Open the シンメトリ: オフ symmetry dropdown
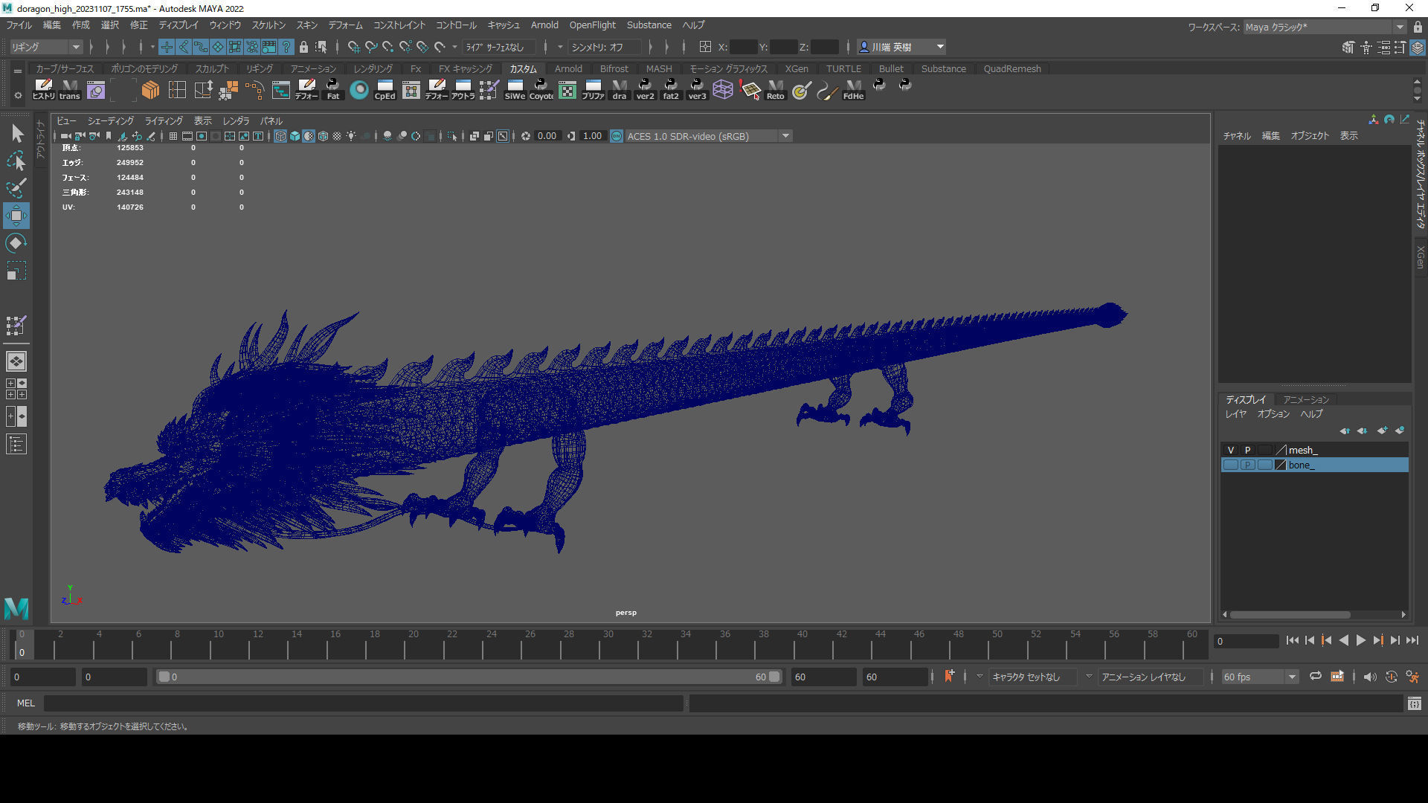 point(604,47)
